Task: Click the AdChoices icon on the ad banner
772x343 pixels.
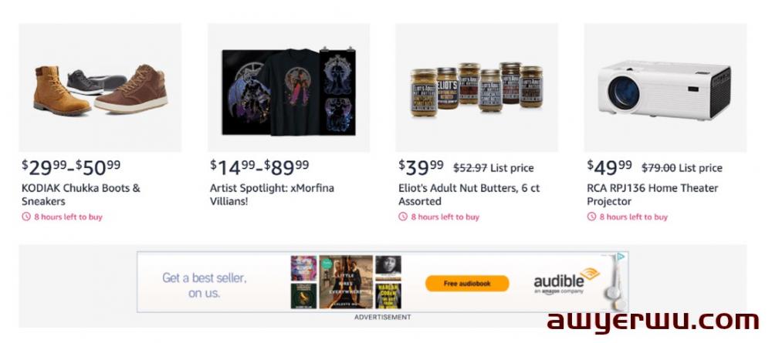Action: [621, 257]
